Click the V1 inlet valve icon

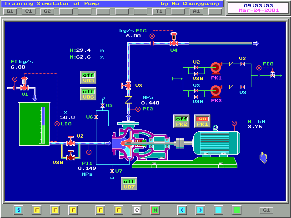[x=25, y=86]
